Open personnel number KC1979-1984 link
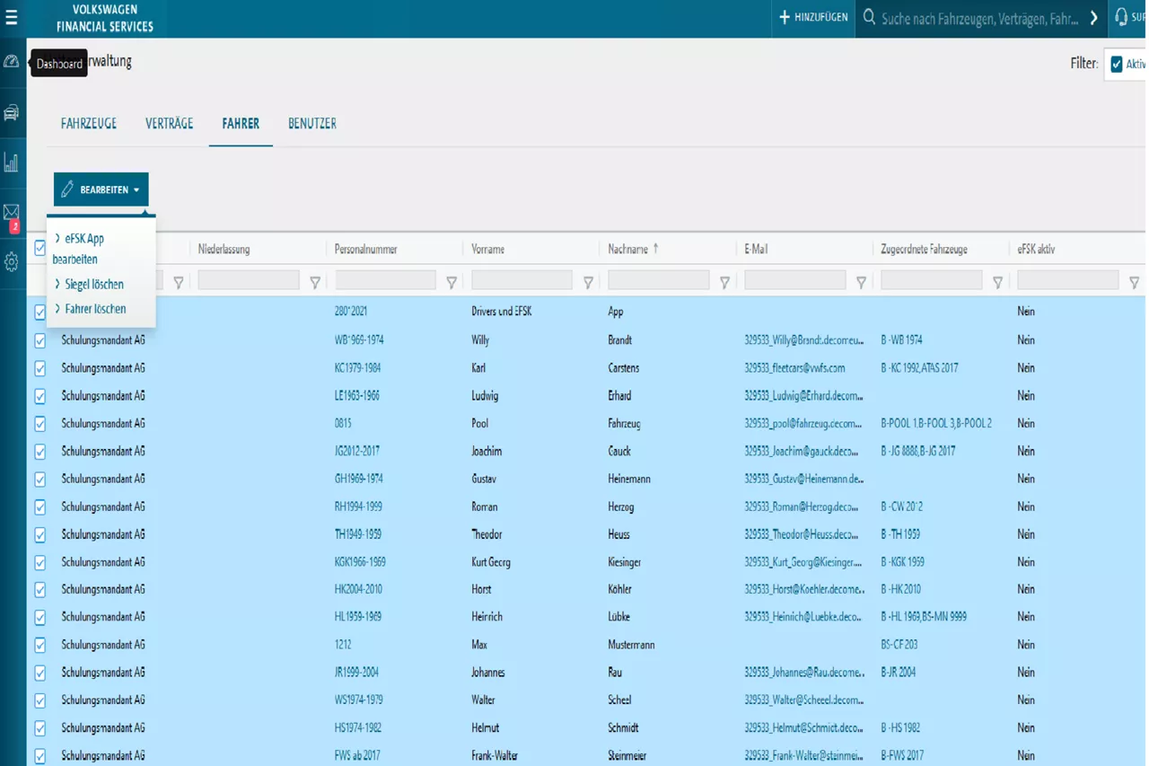1149x766 pixels. click(x=357, y=368)
